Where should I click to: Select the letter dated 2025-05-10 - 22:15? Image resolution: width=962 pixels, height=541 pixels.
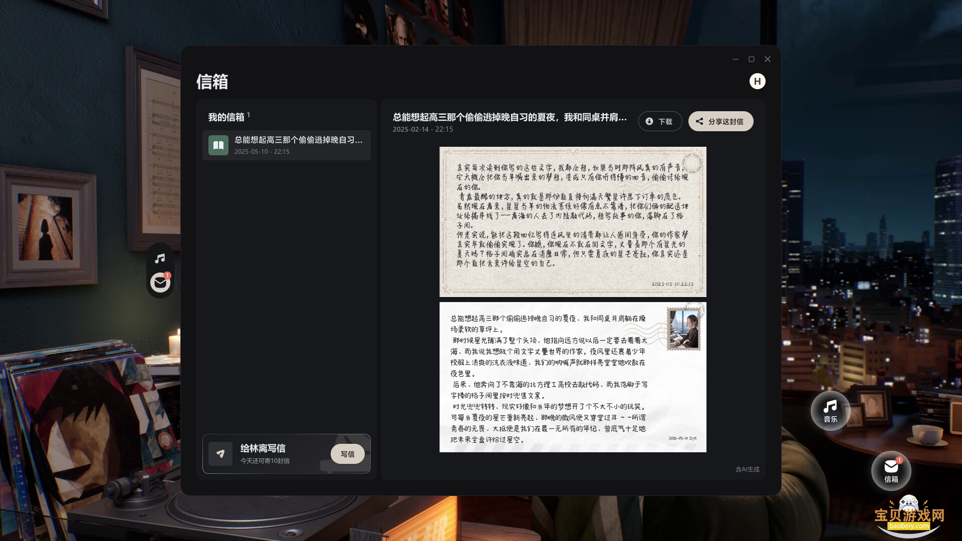(x=287, y=145)
